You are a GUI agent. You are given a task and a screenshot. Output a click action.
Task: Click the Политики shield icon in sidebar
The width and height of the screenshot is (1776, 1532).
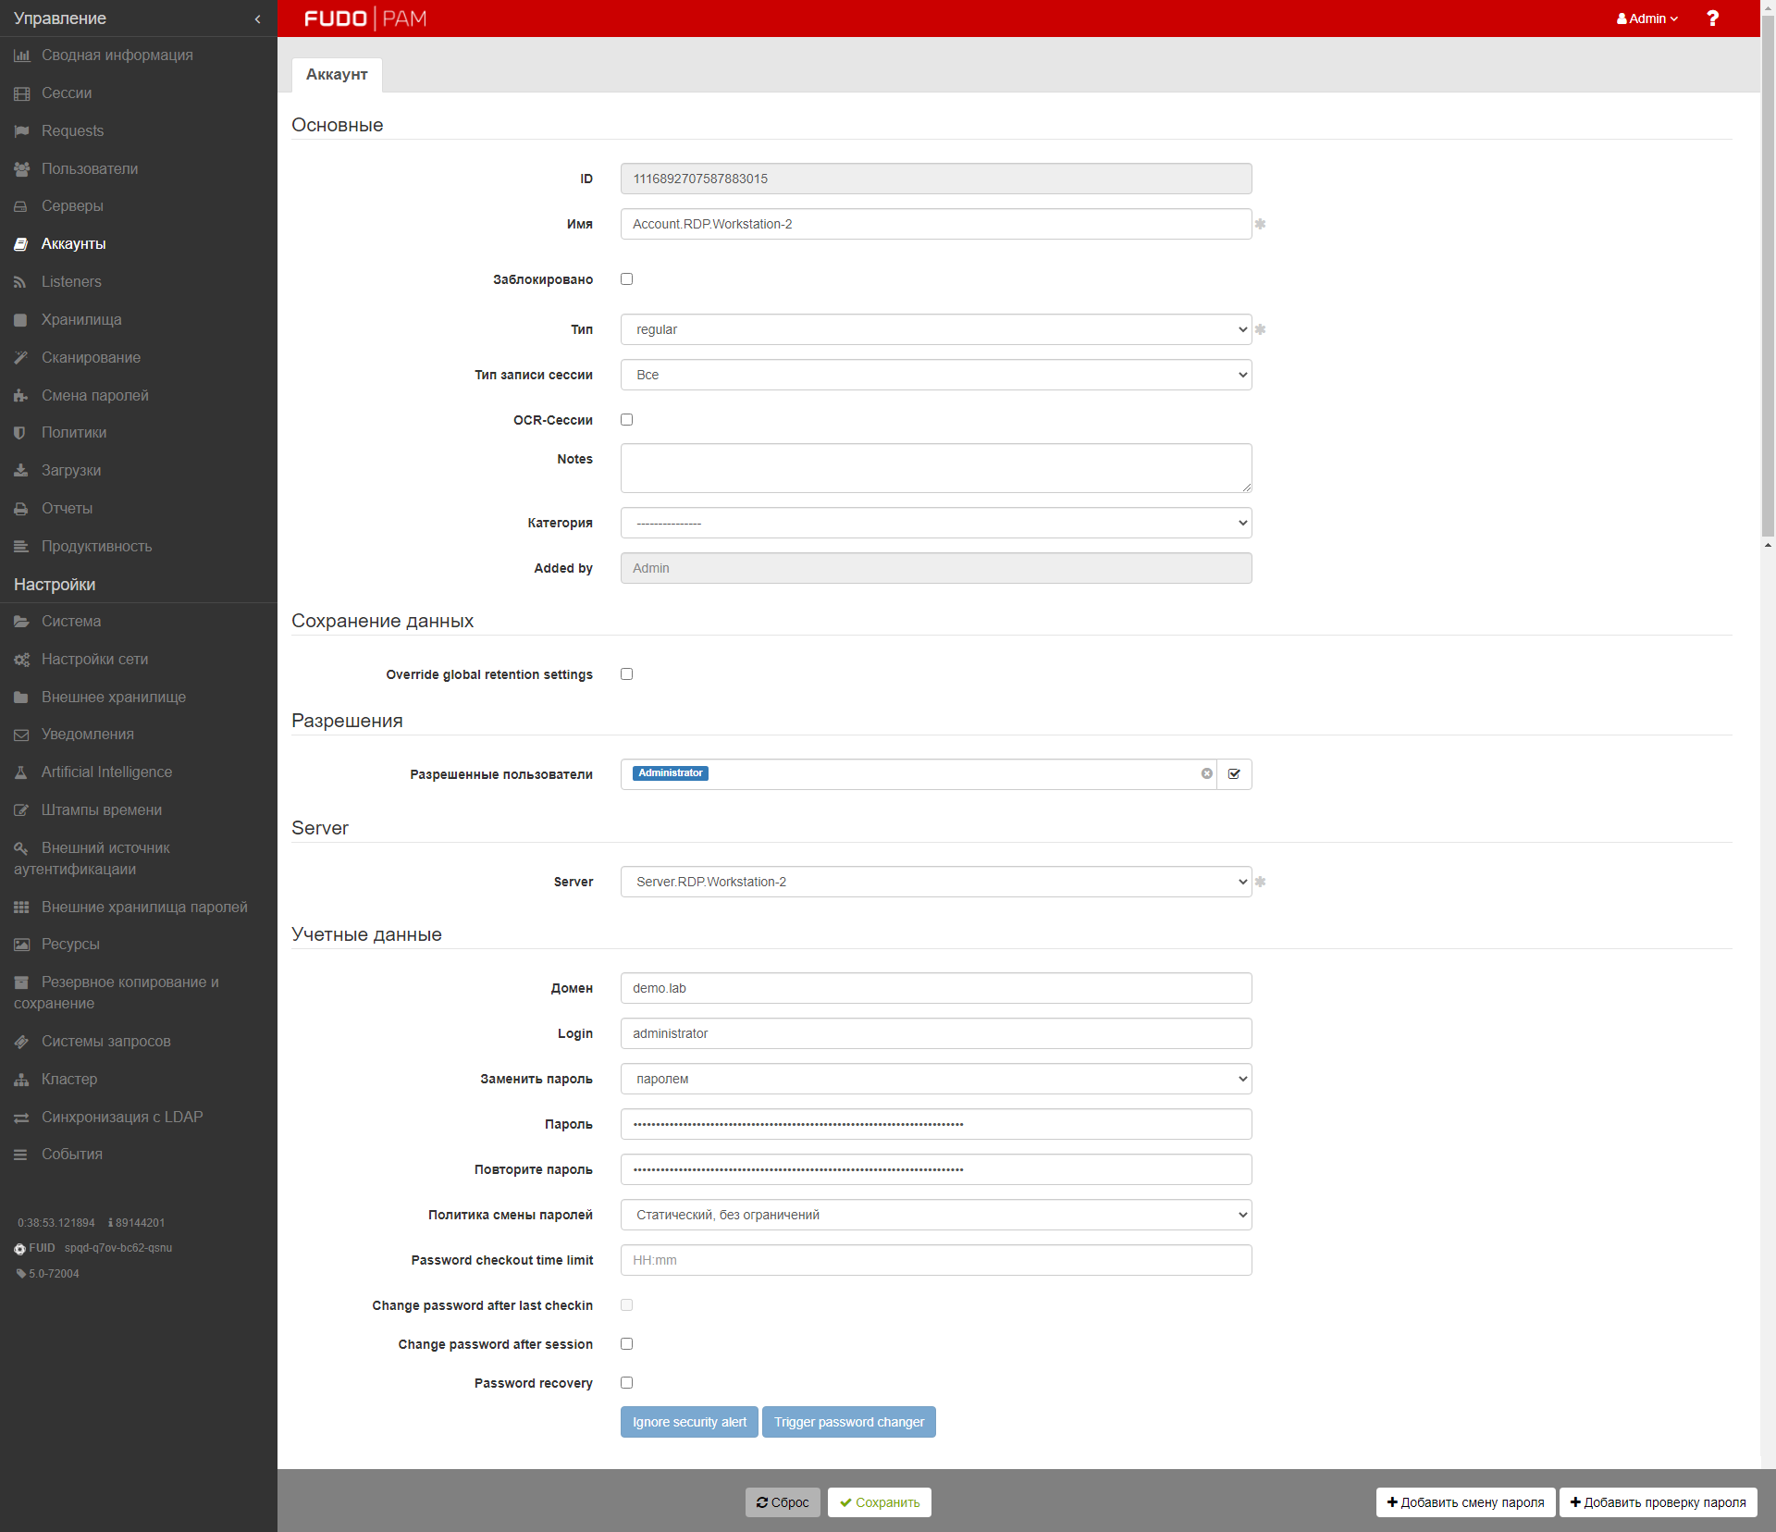click(21, 433)
